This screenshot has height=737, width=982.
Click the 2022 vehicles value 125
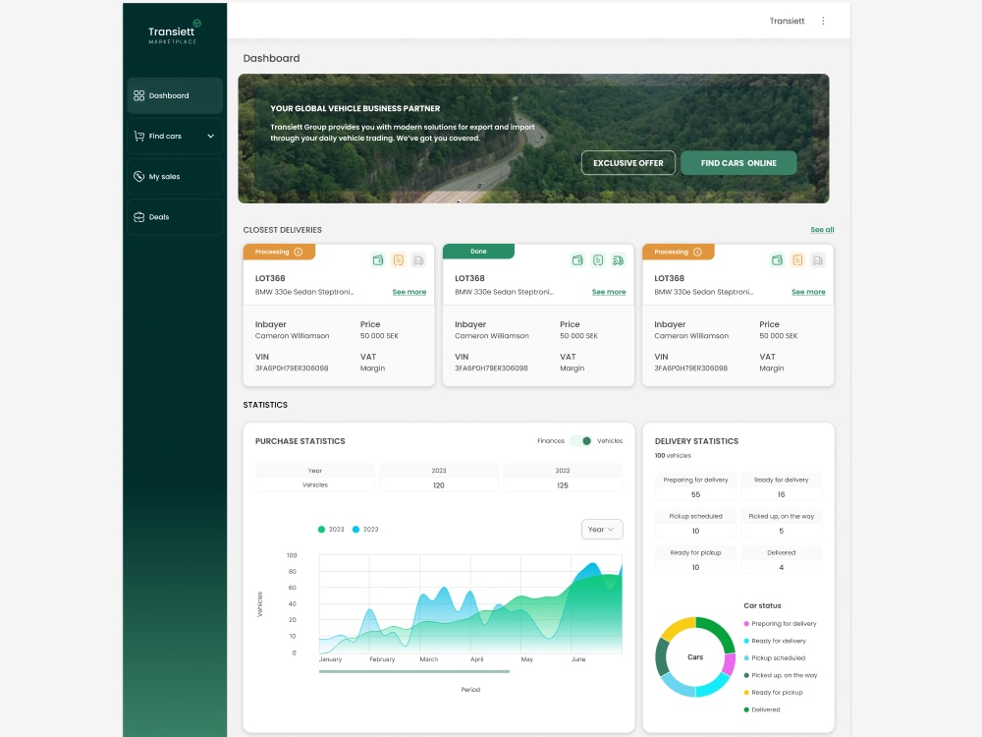(563, 485)
